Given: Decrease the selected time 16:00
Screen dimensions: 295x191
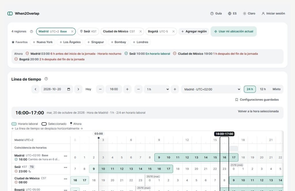Looking at the screenshot, I should (100, 89).
